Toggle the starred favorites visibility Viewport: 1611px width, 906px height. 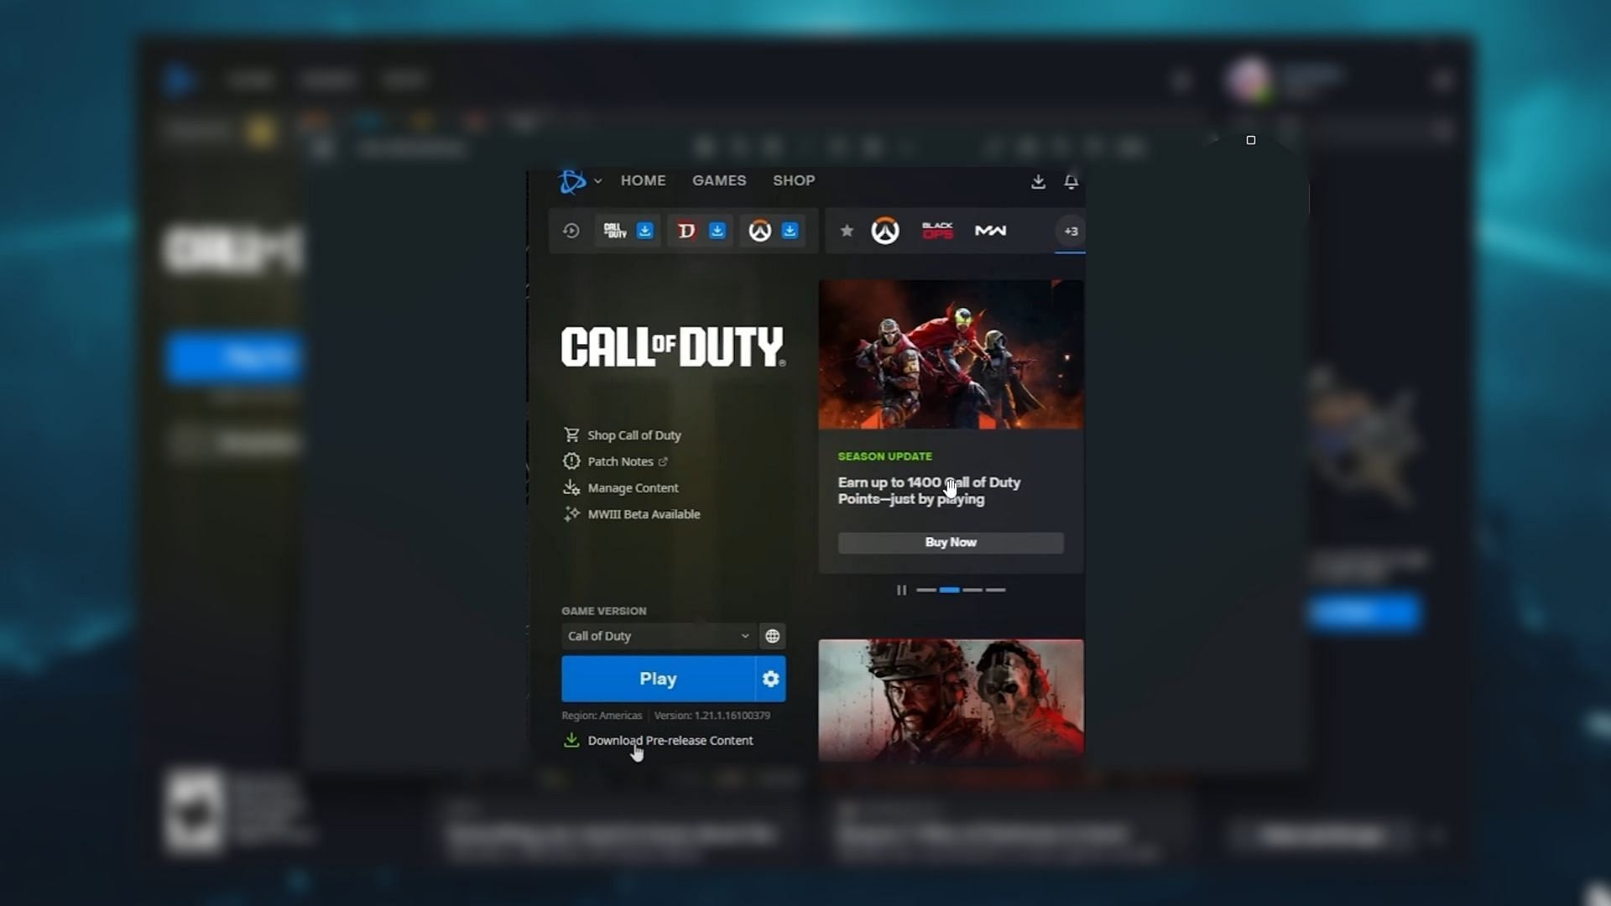pos(845,230)
